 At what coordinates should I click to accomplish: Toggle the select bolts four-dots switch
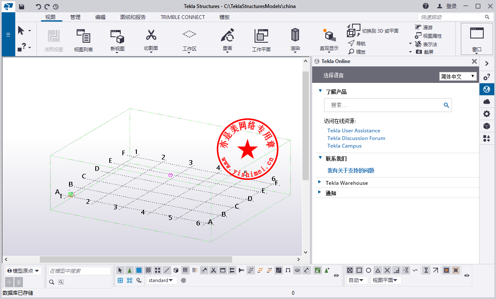pos(157,270)
